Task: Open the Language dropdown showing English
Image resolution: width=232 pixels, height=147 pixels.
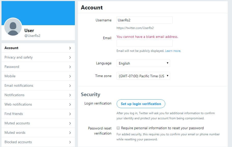Action: (143, 63)
